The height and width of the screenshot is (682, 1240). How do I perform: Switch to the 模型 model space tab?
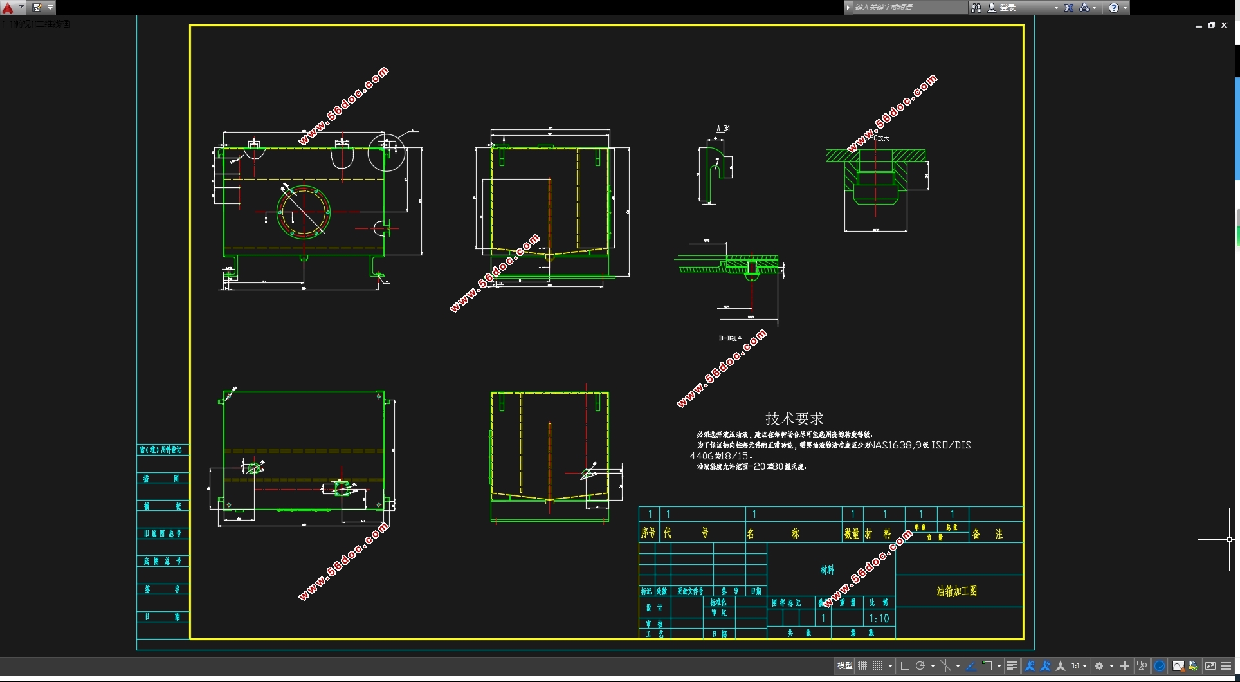[844, 666]
